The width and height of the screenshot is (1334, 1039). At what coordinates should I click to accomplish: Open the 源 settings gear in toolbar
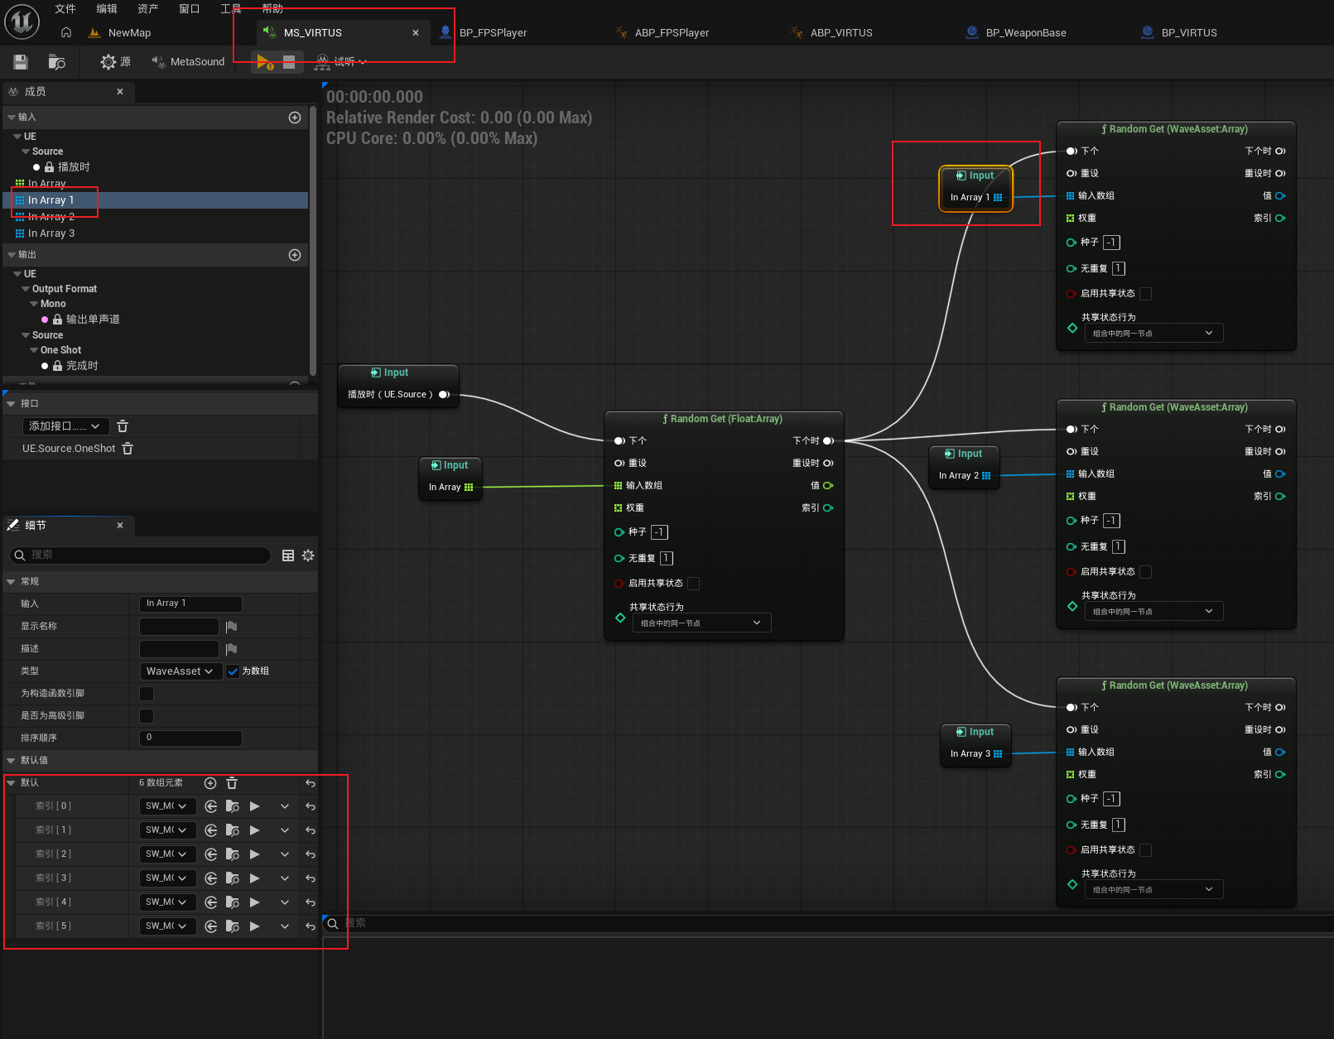(x=116, y=62)
